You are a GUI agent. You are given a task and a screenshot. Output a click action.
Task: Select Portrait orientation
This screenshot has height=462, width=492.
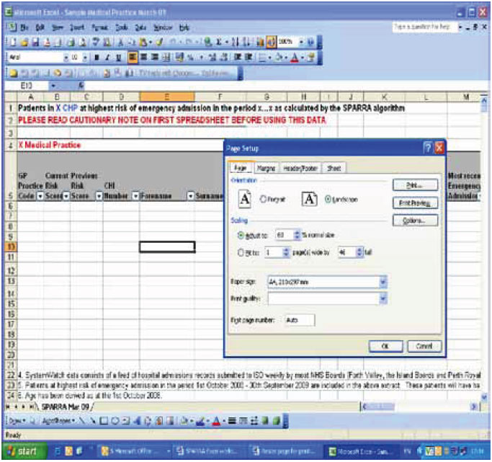coord(264,199)
